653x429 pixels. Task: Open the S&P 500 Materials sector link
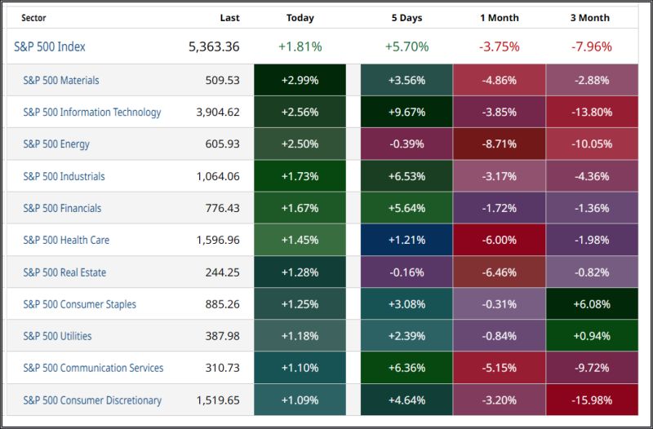[x=61, y=80]
